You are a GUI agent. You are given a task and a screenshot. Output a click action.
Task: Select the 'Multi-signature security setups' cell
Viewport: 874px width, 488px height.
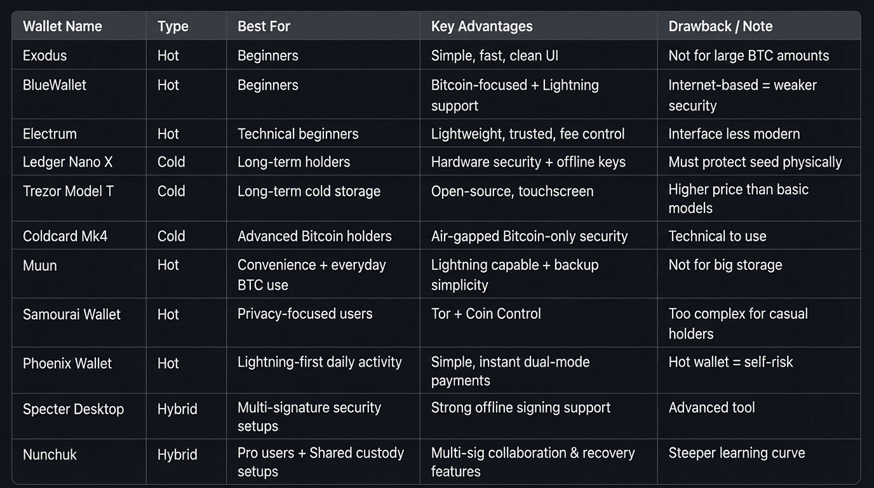coord(309,416)
